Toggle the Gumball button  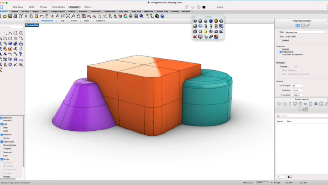[x=74, y=7]
